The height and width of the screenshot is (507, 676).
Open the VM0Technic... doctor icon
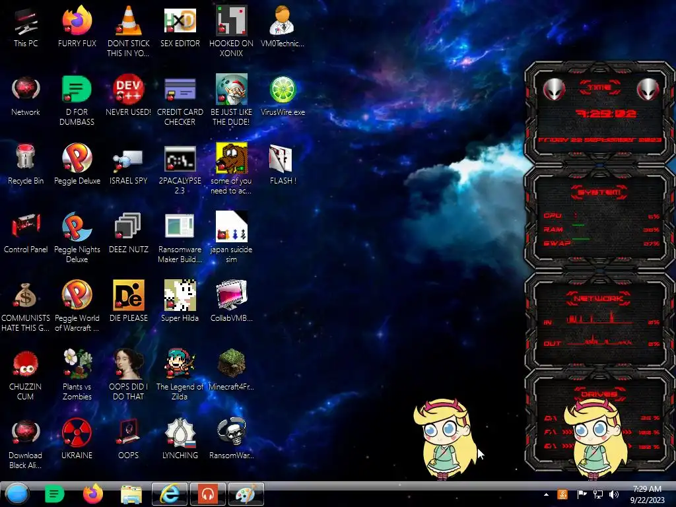283,26
